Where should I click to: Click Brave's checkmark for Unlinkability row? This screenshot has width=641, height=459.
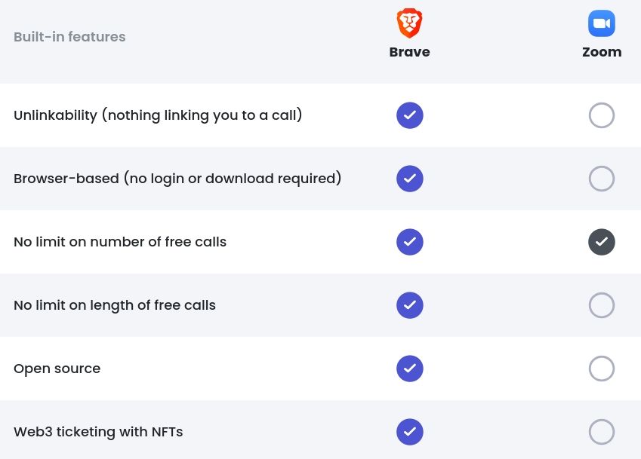click(x=410, y=115)
